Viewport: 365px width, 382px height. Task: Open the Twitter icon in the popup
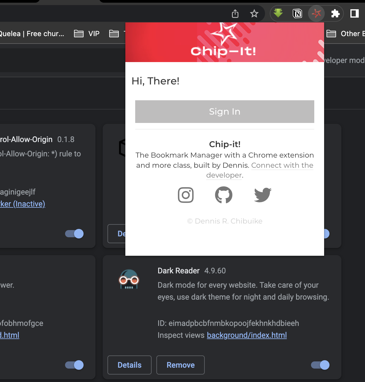tap(262, 195)
